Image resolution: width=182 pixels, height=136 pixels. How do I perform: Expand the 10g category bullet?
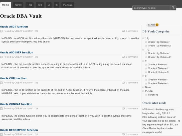[x=143, y=38]
